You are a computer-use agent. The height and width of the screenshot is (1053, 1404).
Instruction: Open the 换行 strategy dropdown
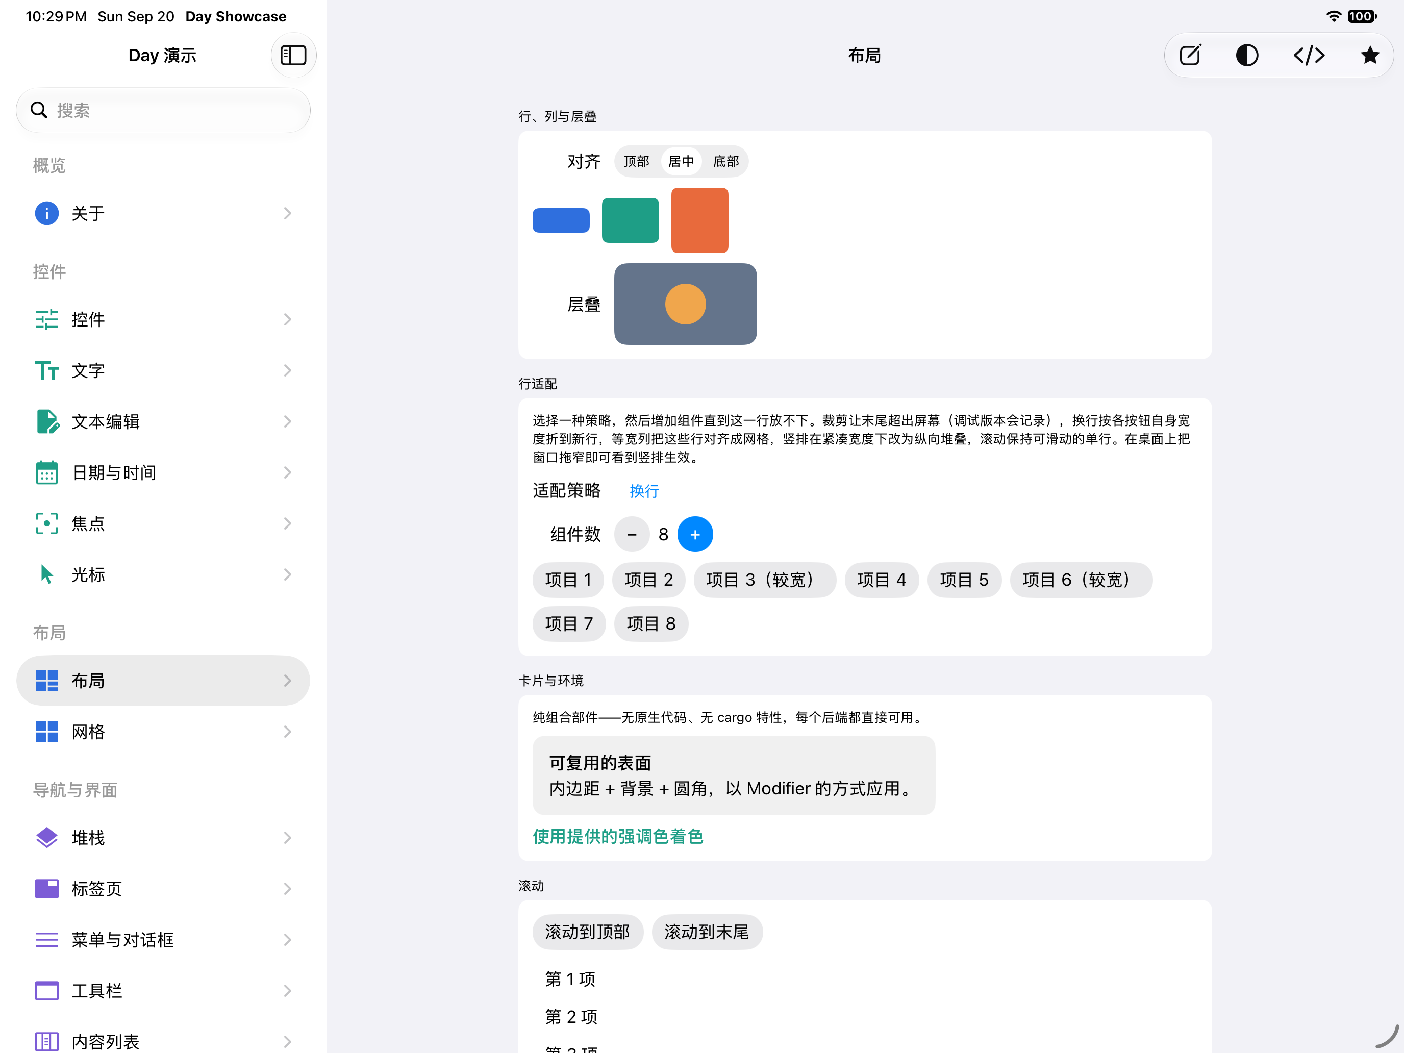(x=644, y=491)
